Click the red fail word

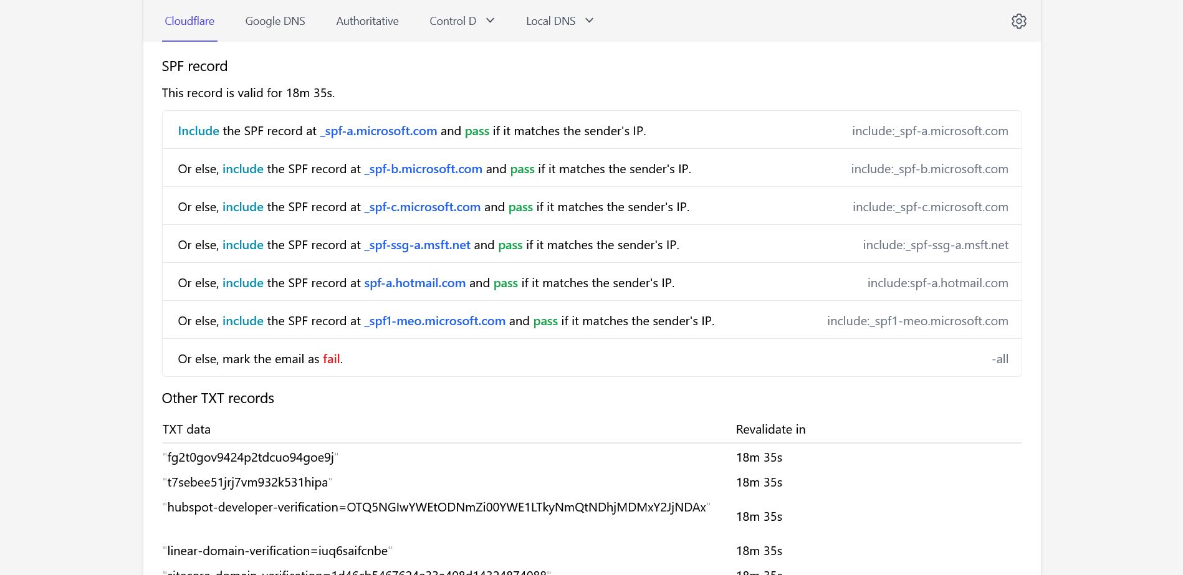pyautogui.click(x=331, y=359)
